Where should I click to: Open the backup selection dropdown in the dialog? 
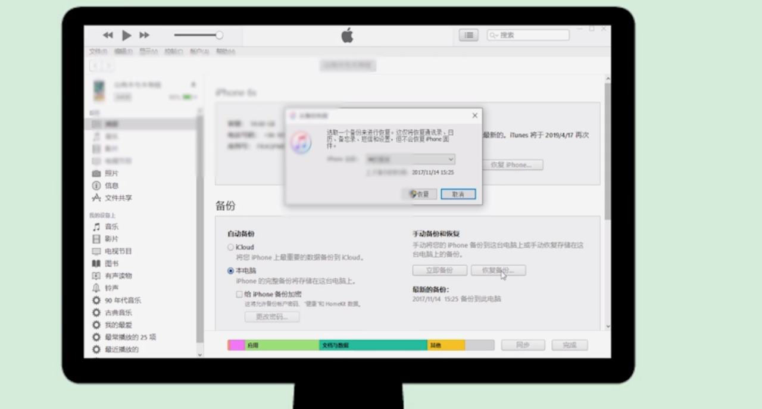411,159
